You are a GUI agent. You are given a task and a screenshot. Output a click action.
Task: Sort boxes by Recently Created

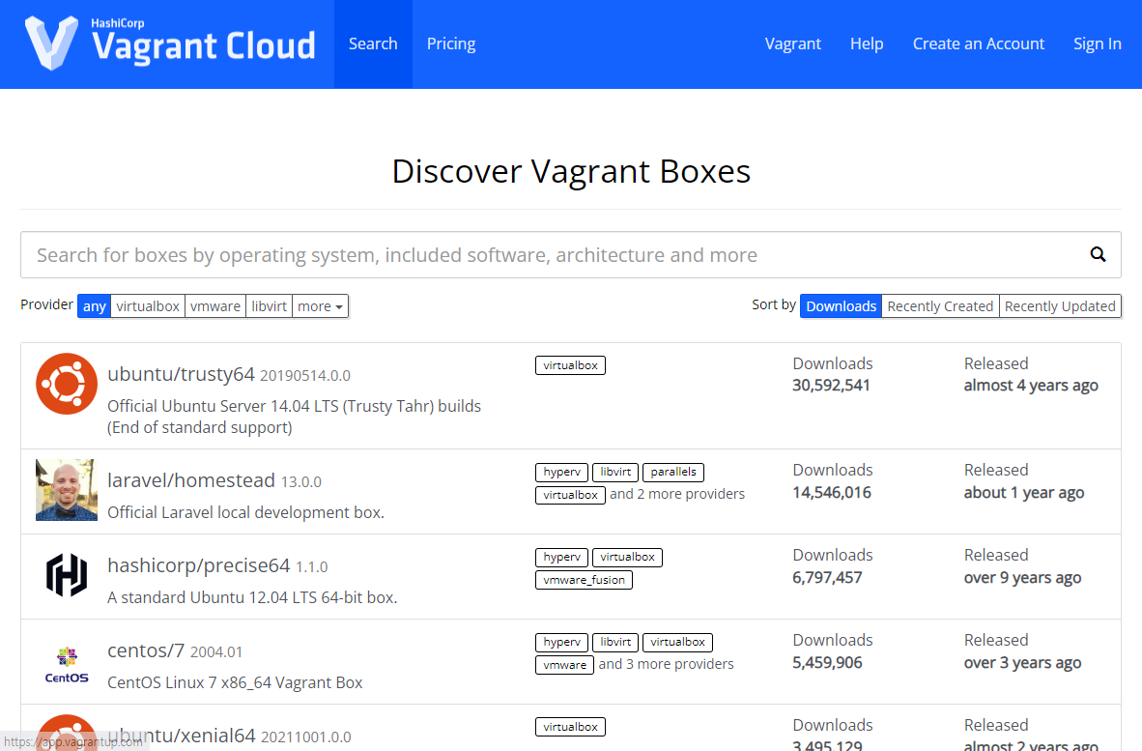point(940,306)
